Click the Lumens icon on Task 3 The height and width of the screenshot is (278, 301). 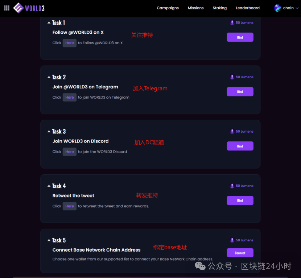point(232,132)
